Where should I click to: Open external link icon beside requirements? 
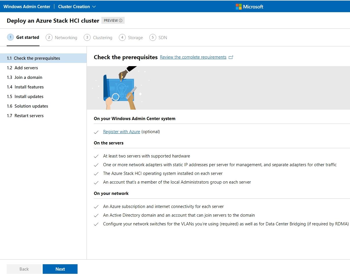[231, 57]
